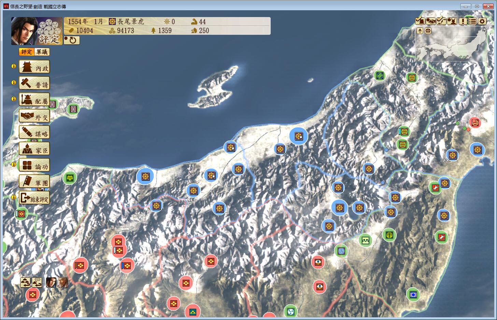Select the 評定 council tab
Image resolution: width=497 pixels, height=320 pixels.
pos(27,52)
